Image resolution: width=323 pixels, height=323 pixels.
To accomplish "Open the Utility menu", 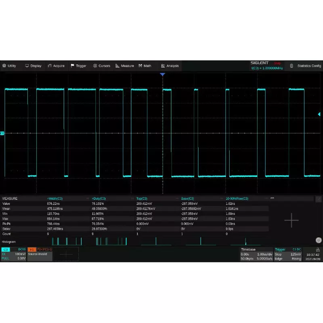I will (x=9, y=66).
